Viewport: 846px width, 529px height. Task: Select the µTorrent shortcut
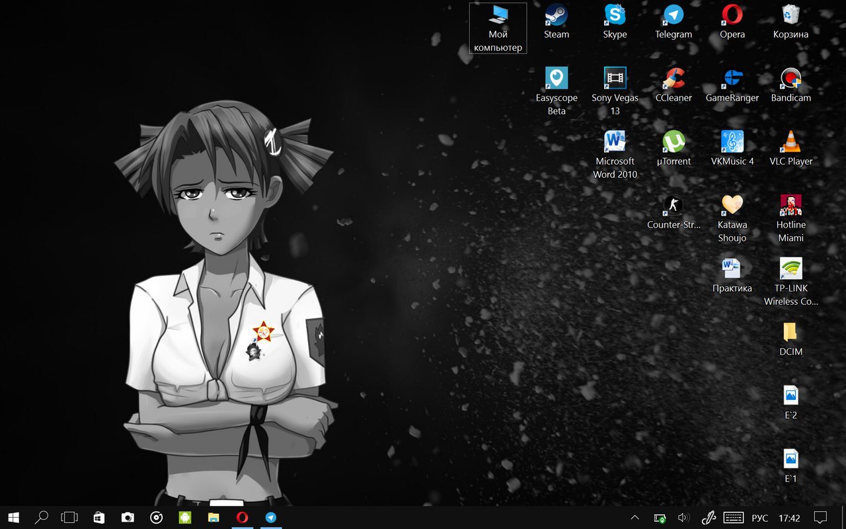(673, 149)
